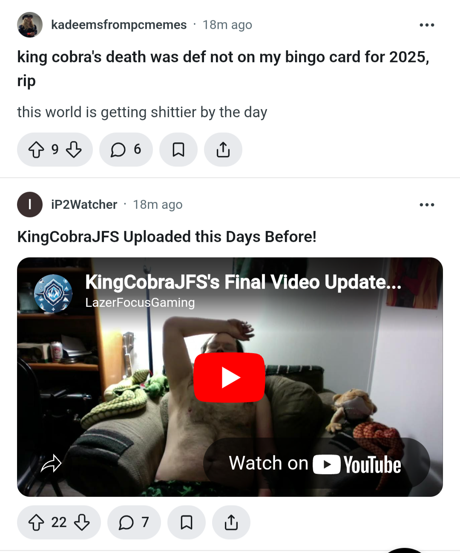Downvote the KingCobraJFS upload post

(82, 522)
